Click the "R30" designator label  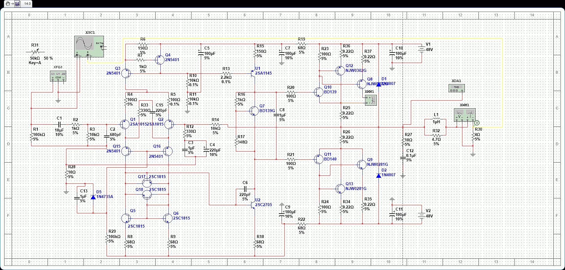479,129
